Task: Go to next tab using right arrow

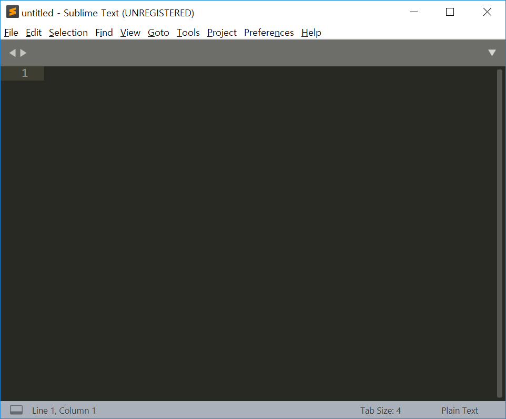Action: [23, 53]
